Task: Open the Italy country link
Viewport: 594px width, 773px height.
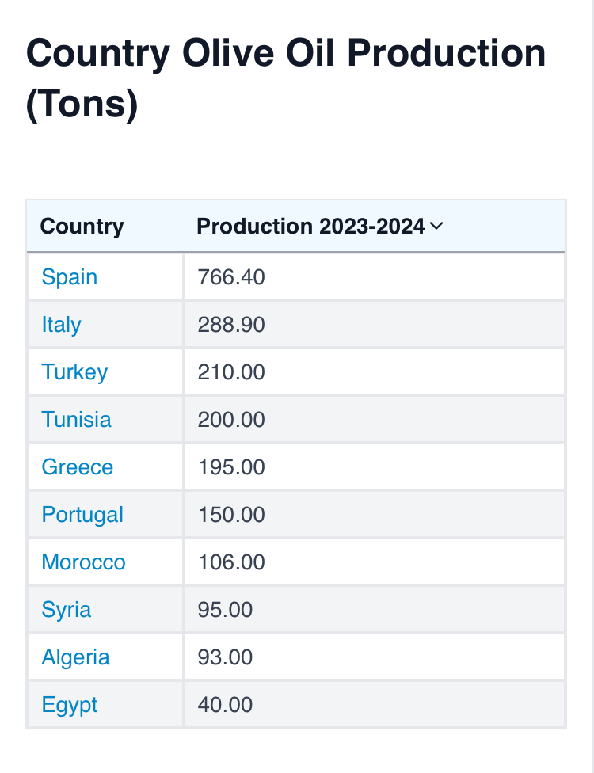Action: [62, 325]
